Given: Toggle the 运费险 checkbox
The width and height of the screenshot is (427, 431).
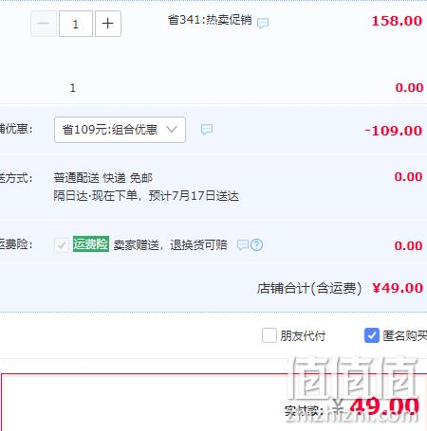Looking at the screenshot, I should [62, 244].
